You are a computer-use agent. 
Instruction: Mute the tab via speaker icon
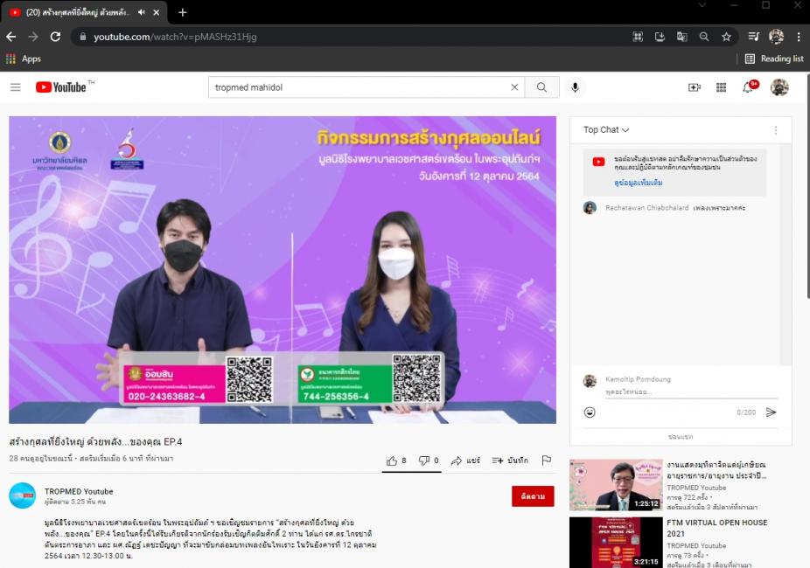pyautogui.click(x=142, y=12)
